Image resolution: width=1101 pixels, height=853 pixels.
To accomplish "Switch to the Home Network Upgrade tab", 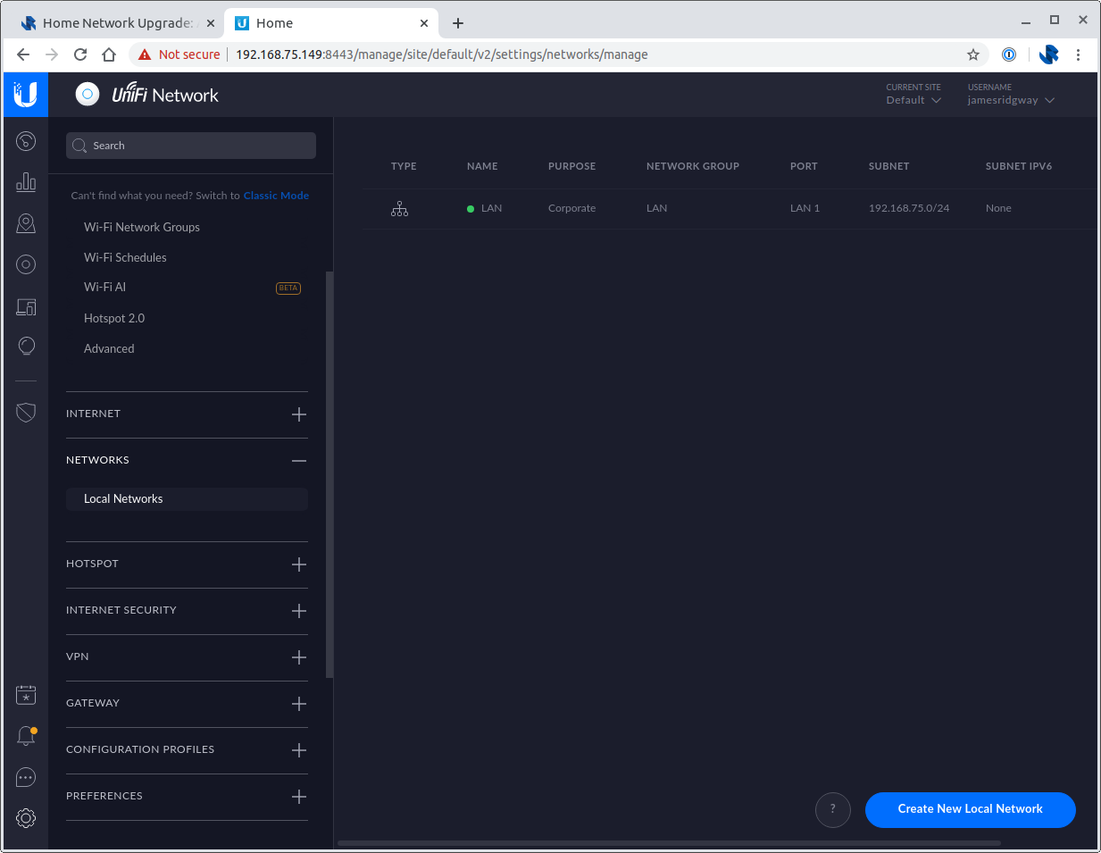I will click(116, 22).
